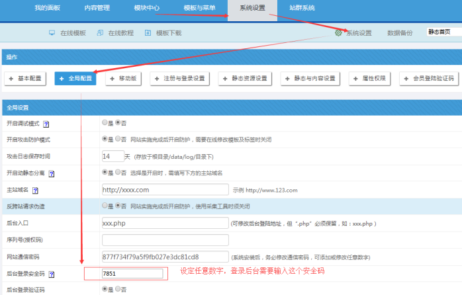This screenshot has width=462, height=295.
Task: Click the 在线模板 monitor icon
Action: (x=52, y=32)
